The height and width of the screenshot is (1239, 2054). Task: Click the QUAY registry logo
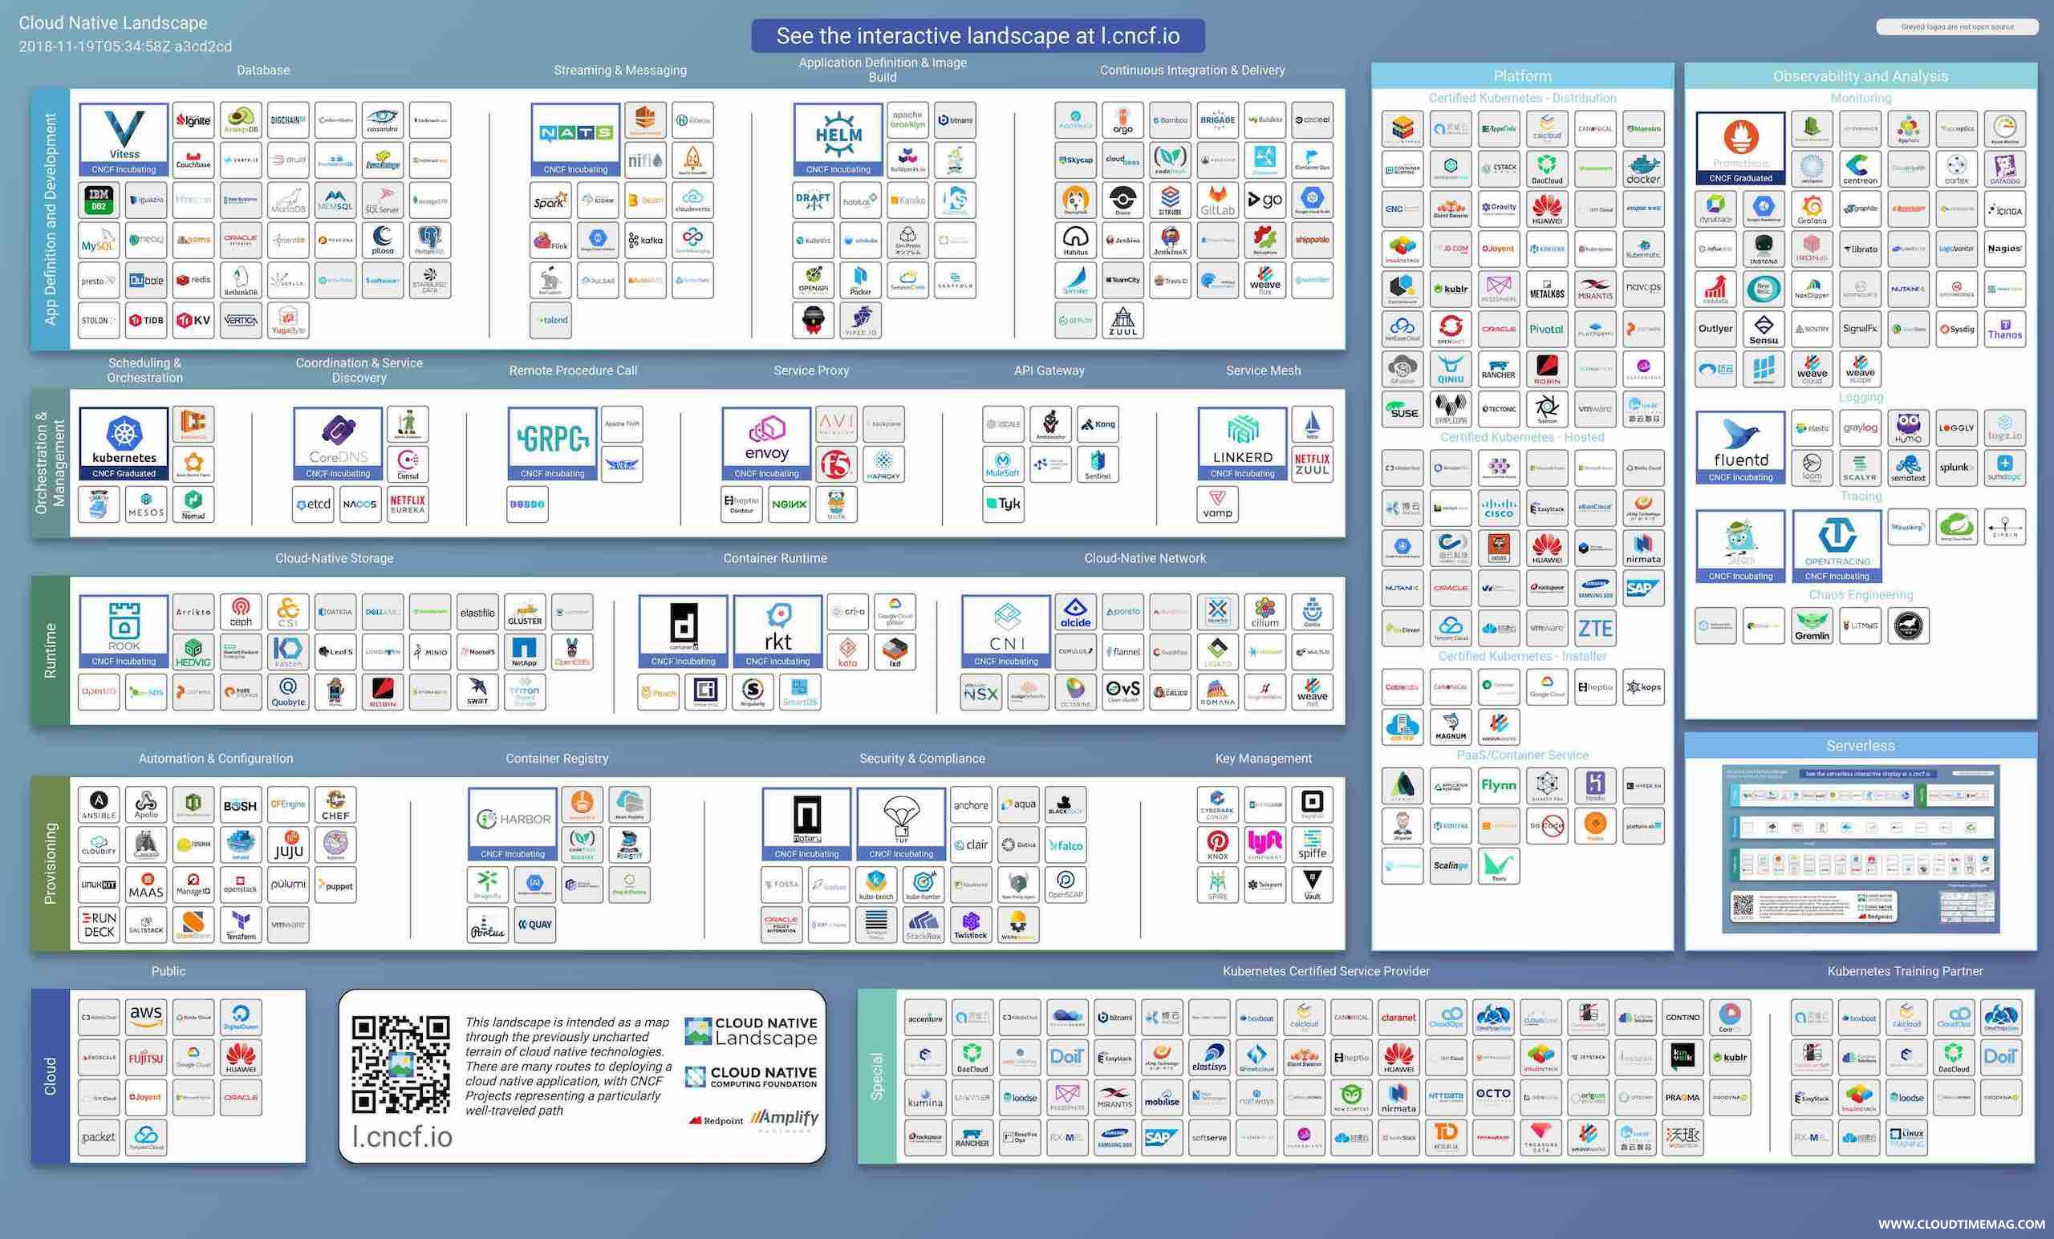tap(535, 925)
